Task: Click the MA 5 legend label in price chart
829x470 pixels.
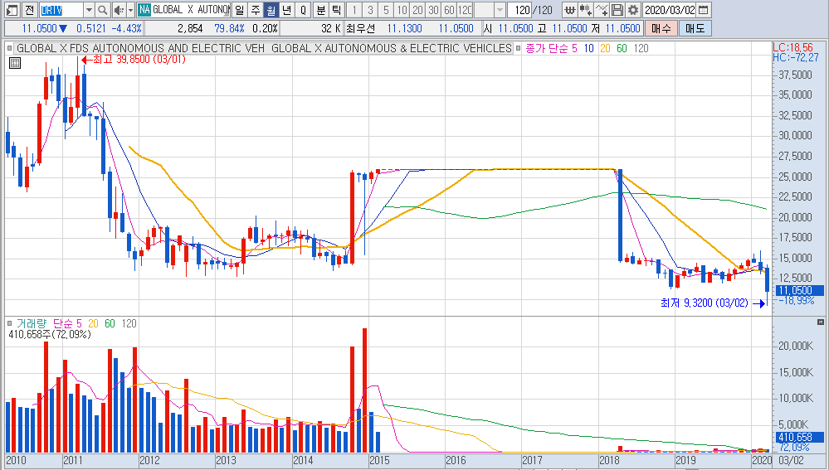Action: click(x=574, y=48)
